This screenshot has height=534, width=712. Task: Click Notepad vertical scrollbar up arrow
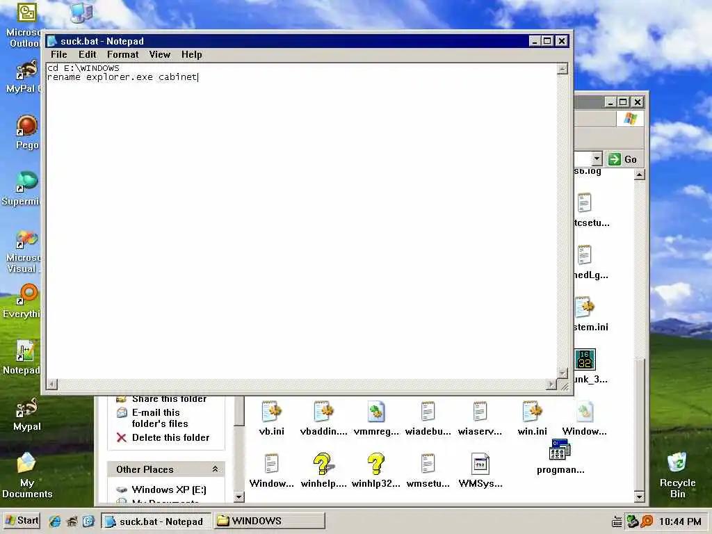point(562,69)
